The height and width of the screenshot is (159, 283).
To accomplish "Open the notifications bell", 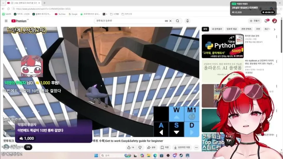I will click(x=266, y=21).
